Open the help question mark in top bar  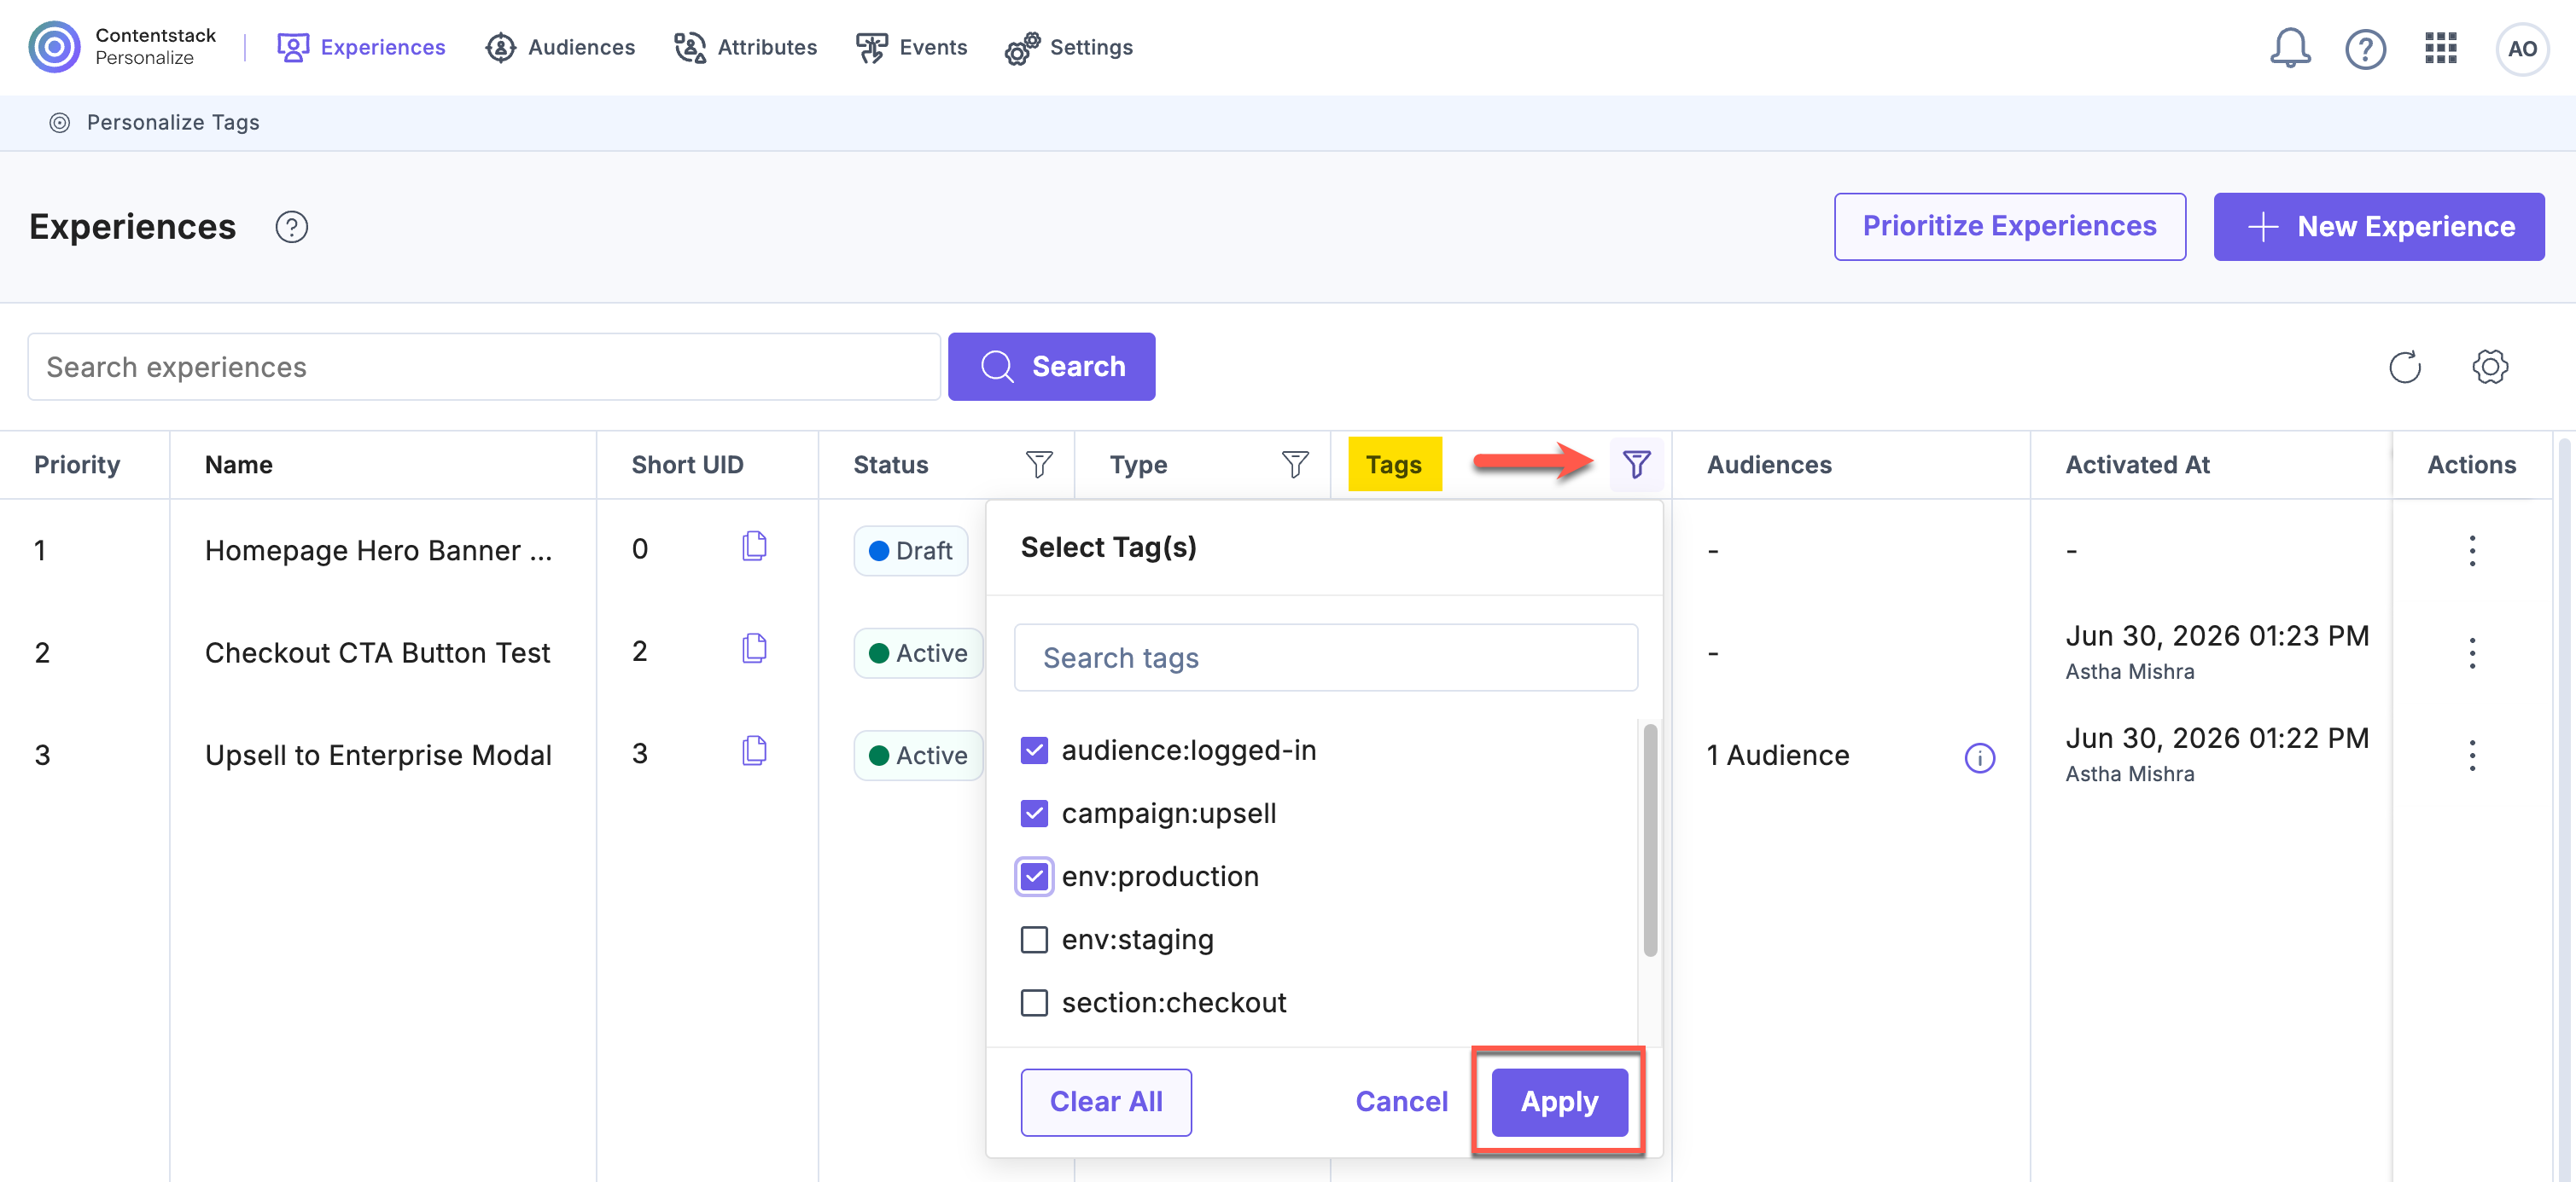pyautogui.click(x=2365, y=48)
